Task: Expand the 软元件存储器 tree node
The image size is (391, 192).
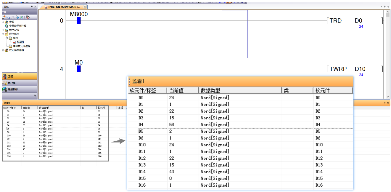Action: (3, 50)
